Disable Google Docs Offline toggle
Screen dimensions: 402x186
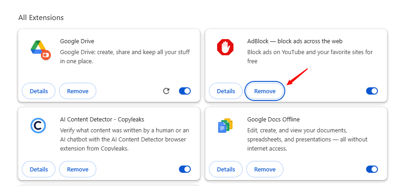click(372, 169)
